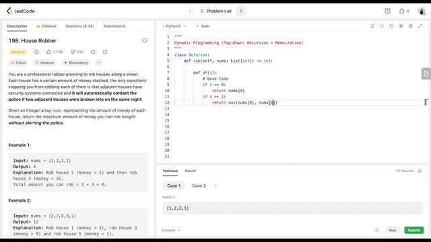Add a new testcase with plus
This screenshot has width=431, height=242.
click(x=215, y=186)
